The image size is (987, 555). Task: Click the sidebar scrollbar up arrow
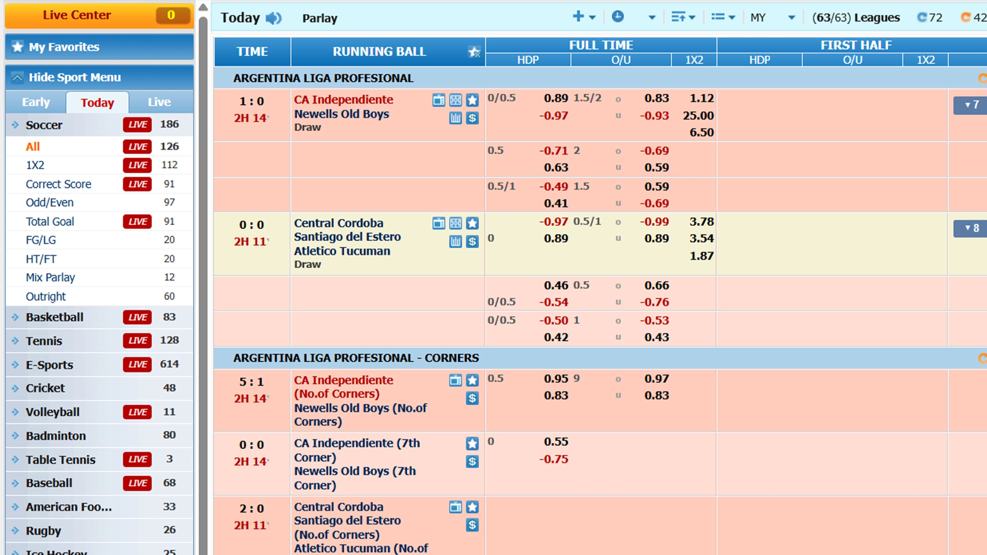[203, 7]
